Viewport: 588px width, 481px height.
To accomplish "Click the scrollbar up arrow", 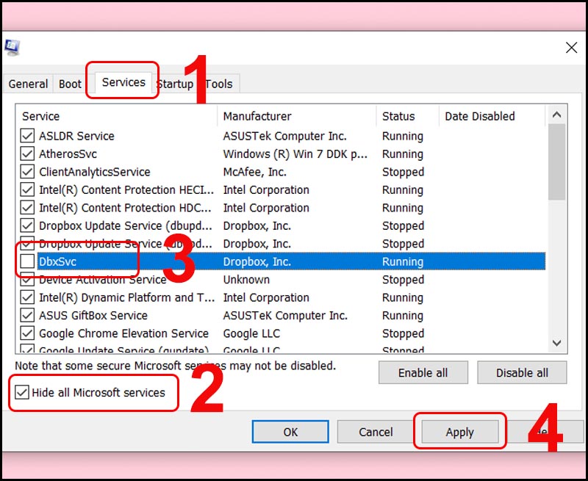I will point(556,115).
